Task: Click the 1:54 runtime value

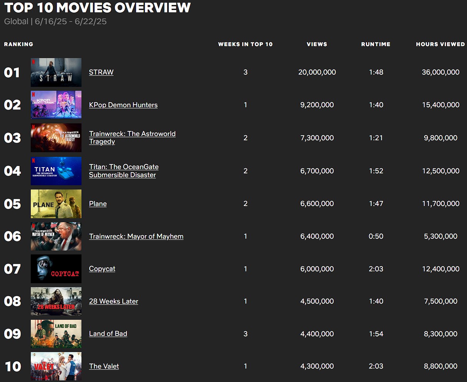Action: 376,334
